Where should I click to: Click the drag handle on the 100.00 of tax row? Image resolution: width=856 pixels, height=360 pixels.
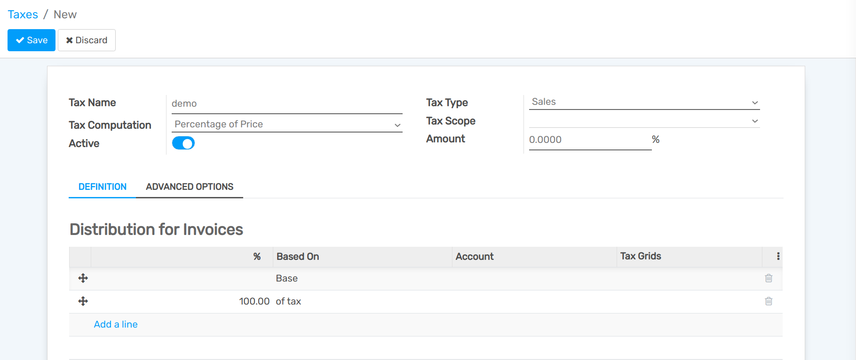tap(83, 301)
